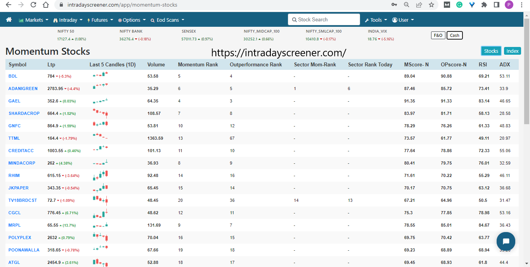Click MRPL RSI value 84.67
Screen dimensions: 530x267
pos(484,225)
